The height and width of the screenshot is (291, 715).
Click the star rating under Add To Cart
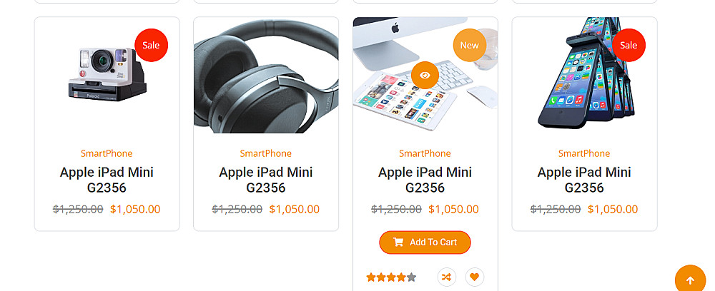pyautogui.click(x=390, y=277)
